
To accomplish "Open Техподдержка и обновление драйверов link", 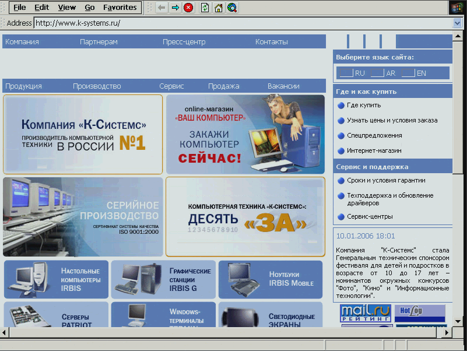I will pos(390,199).
